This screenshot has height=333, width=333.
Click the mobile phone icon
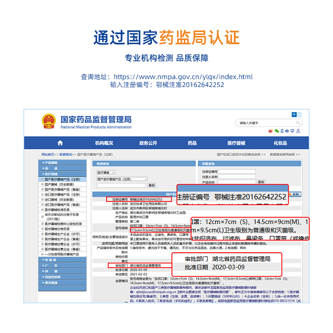point(282,131)
